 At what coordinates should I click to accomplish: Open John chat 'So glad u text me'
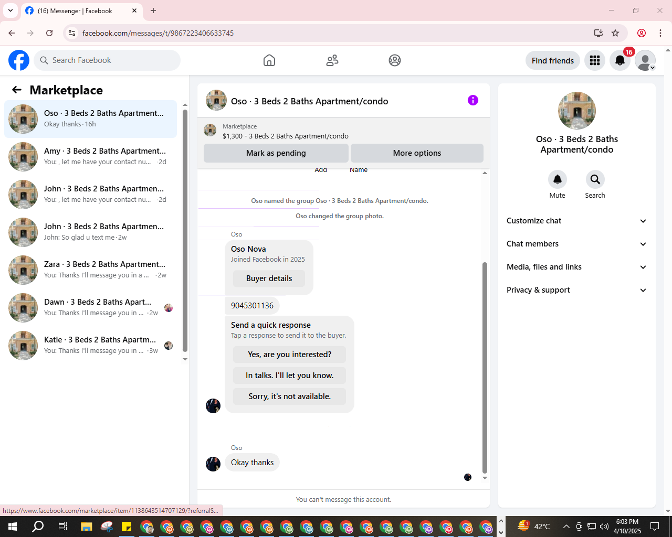(90, 232)
